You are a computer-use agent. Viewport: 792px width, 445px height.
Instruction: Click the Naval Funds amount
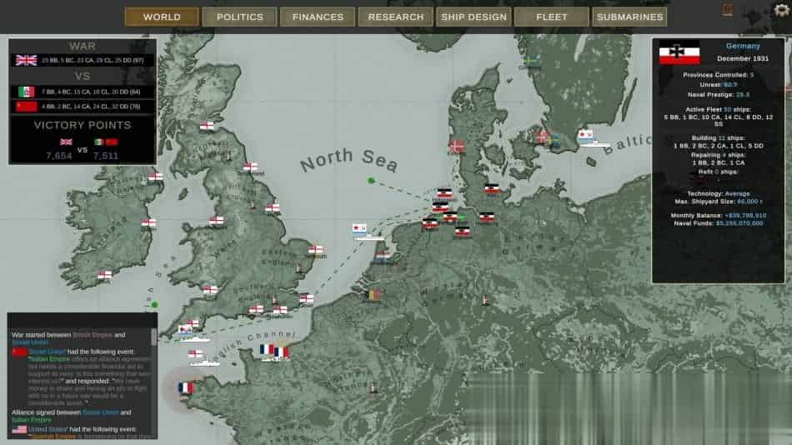739,223
